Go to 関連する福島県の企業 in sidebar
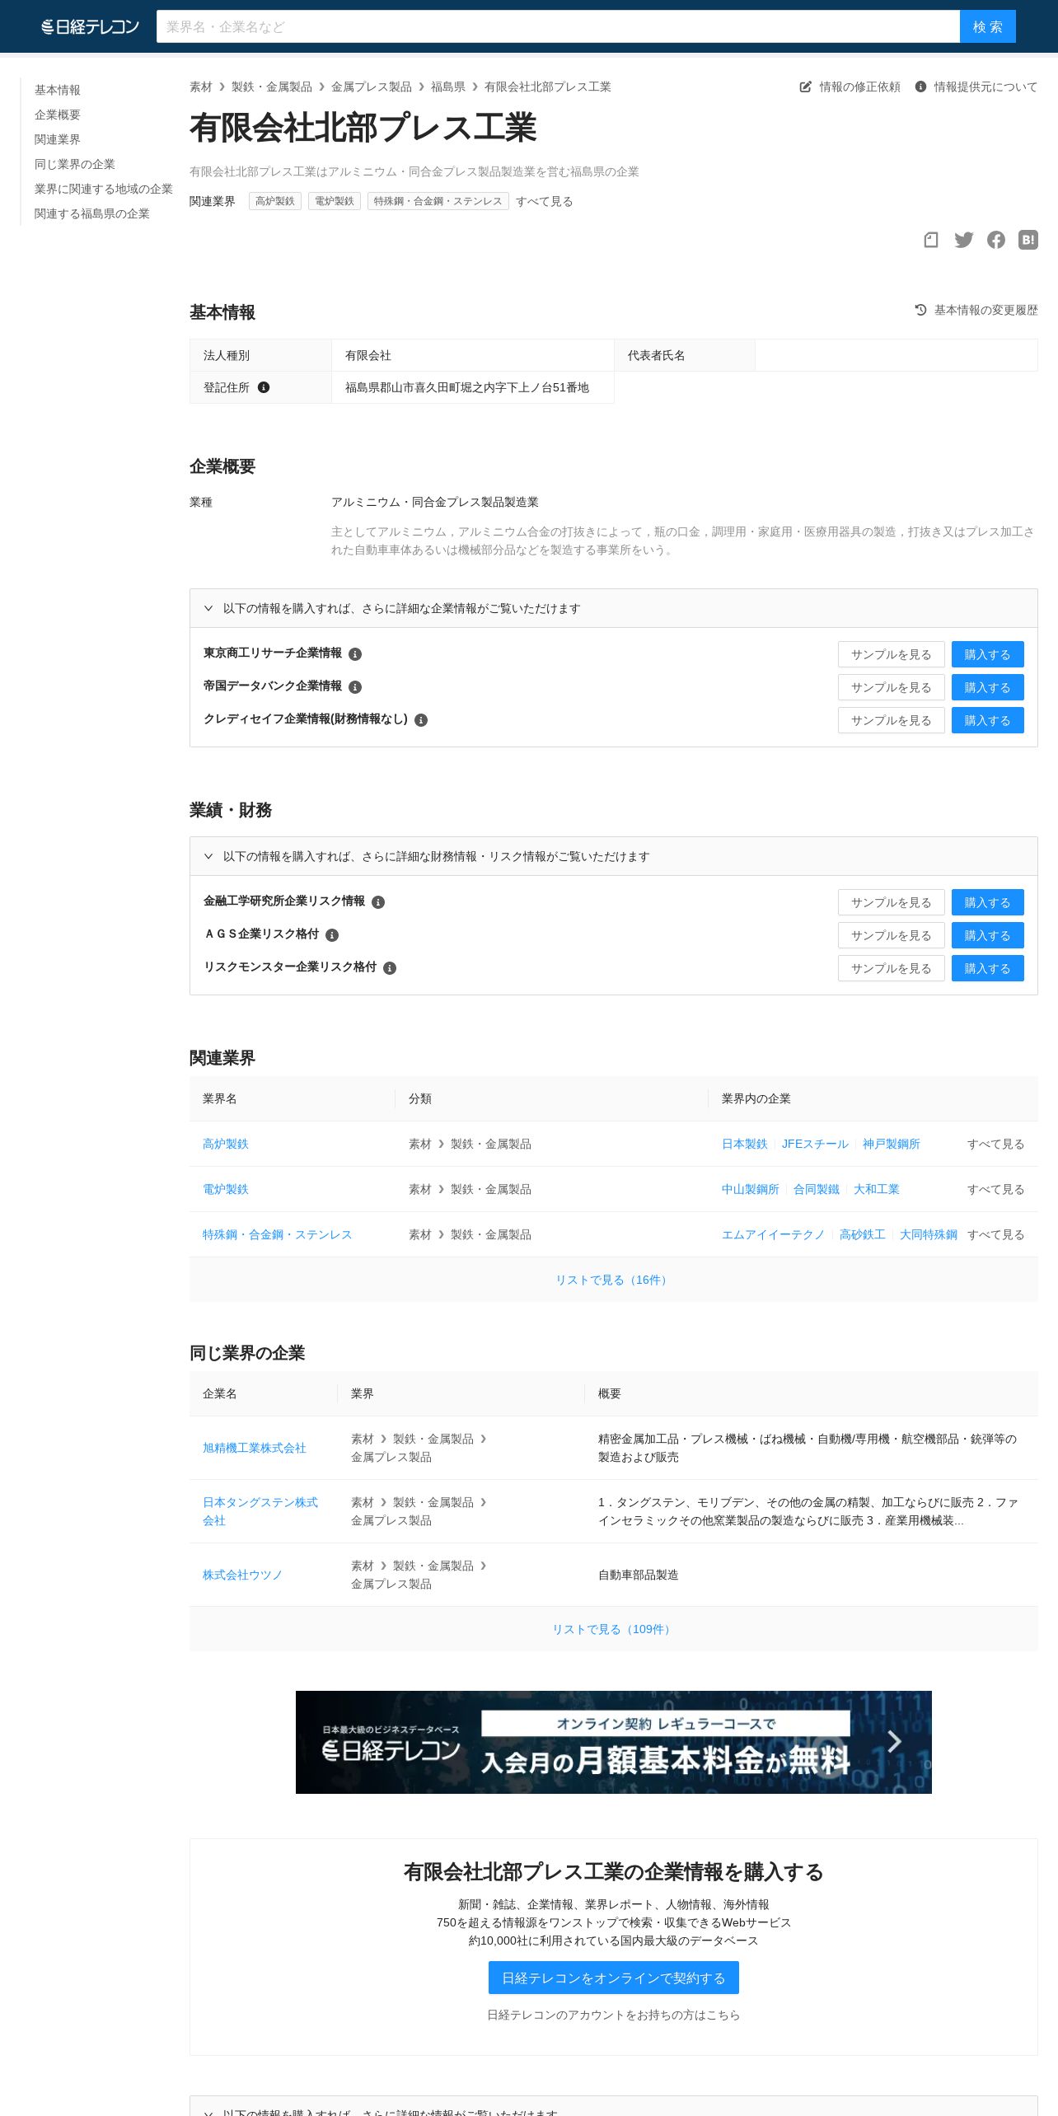Image resolution: width=1058 pixels, height=2116 pixels. tap(92, 213)
